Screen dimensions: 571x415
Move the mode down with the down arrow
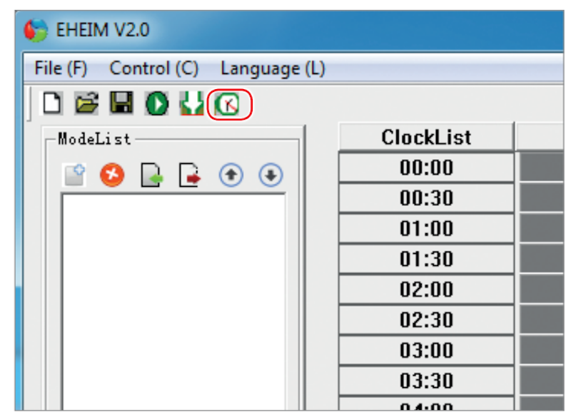coord(271,175)
